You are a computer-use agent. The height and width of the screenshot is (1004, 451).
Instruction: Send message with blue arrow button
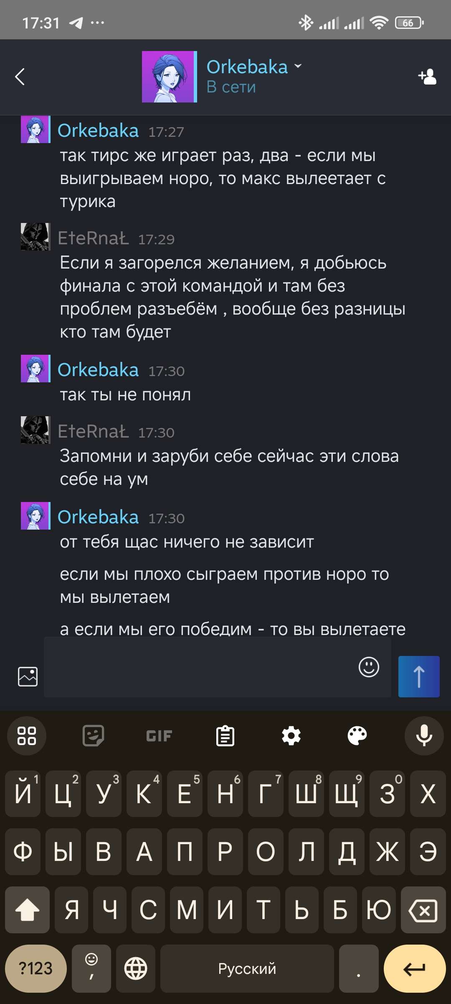419,676
